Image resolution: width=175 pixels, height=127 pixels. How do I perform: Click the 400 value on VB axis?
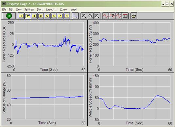(x=96, y=23)
